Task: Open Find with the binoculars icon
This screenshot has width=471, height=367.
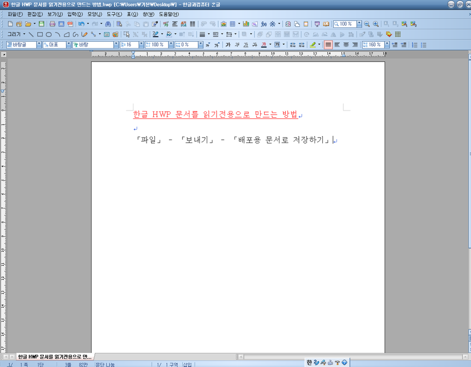Action: point(108,24)
